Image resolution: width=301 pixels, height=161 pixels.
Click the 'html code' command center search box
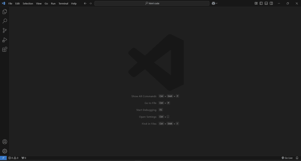[152, 3]
